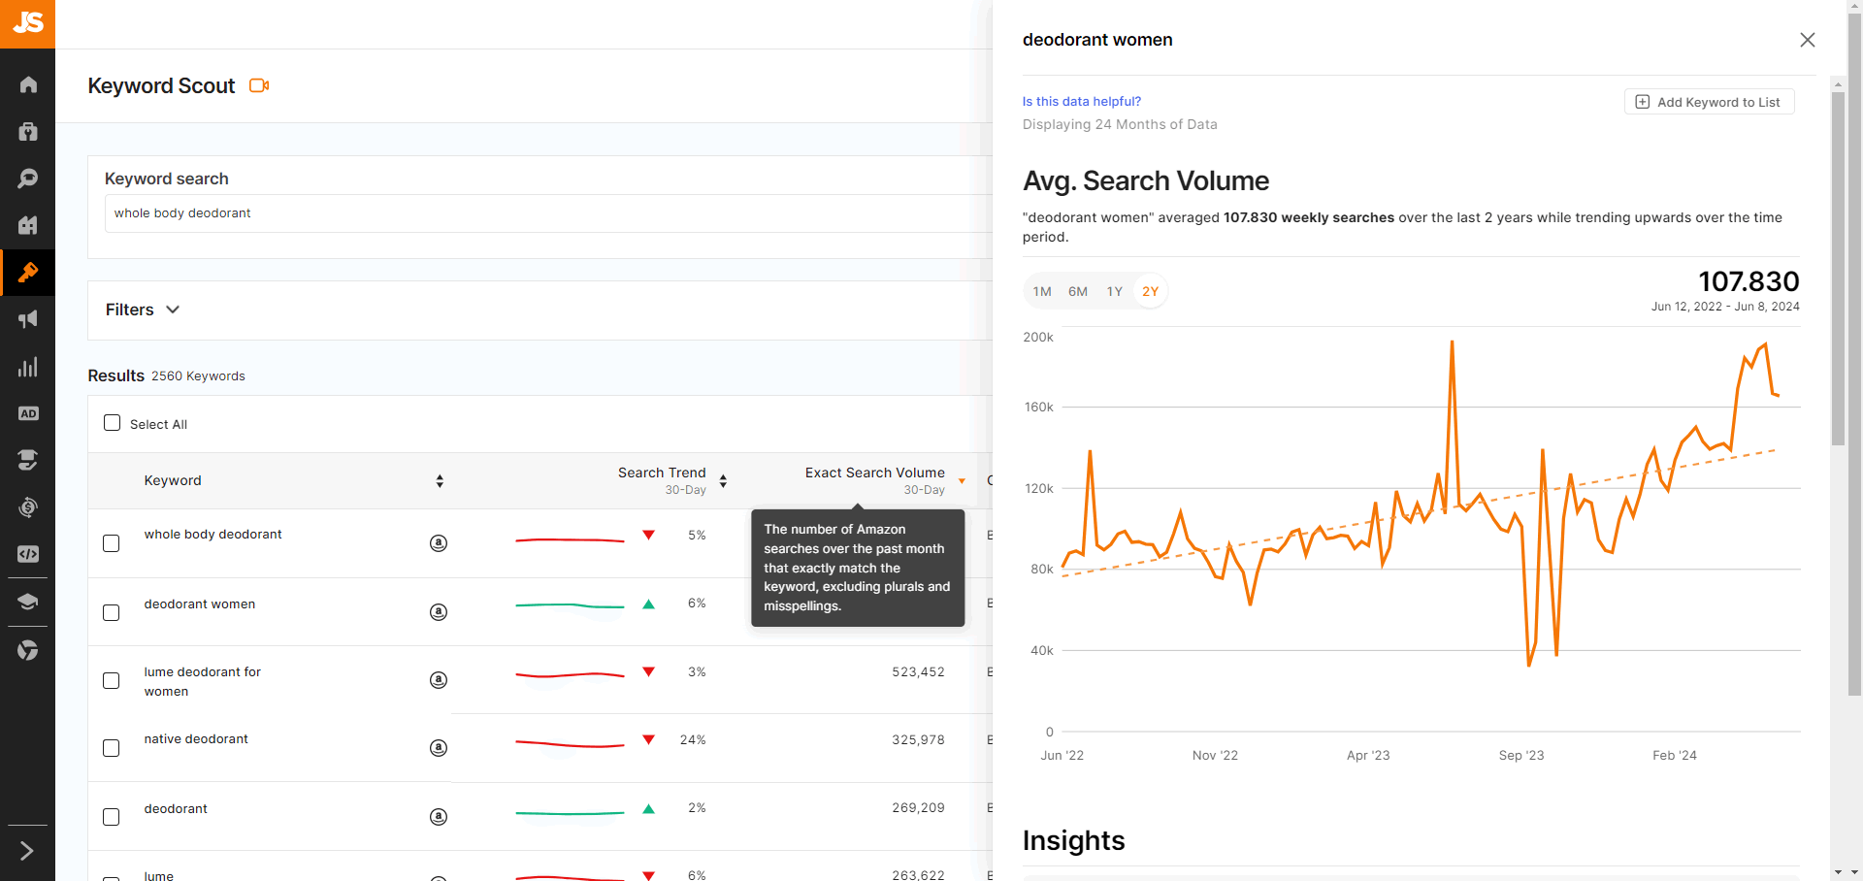Screen dimensions: 1863x881
Task: Open the Chrome extension sidebar icon
Action: pyautogui.click(x=27, y=650)
